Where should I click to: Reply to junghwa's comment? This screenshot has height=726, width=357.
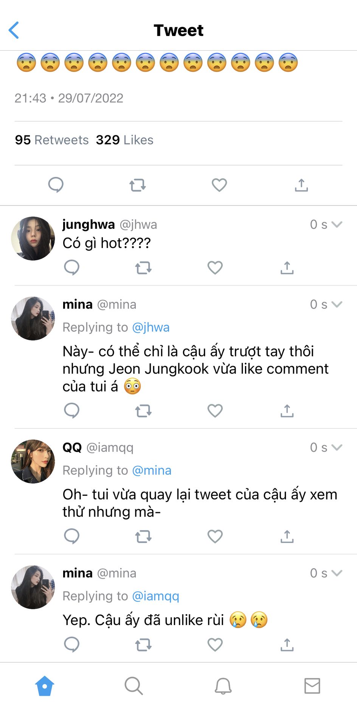click(x=71, y=268)
